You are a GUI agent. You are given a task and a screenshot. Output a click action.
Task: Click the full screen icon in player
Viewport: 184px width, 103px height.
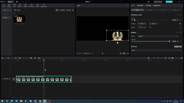pos(128,54)
